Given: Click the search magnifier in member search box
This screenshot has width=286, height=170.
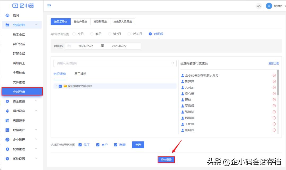Looking at the screenshot, I should click(173, 63).
